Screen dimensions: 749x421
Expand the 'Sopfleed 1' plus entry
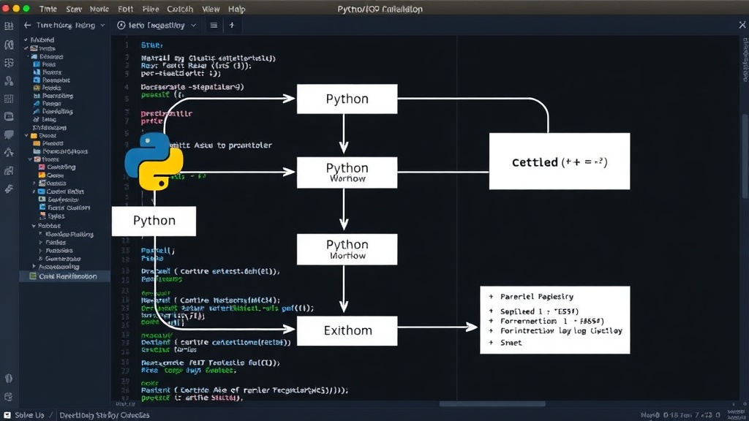491,311
